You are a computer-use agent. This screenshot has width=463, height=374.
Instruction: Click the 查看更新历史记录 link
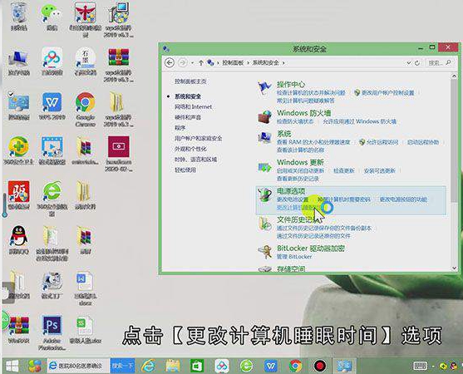298,179
